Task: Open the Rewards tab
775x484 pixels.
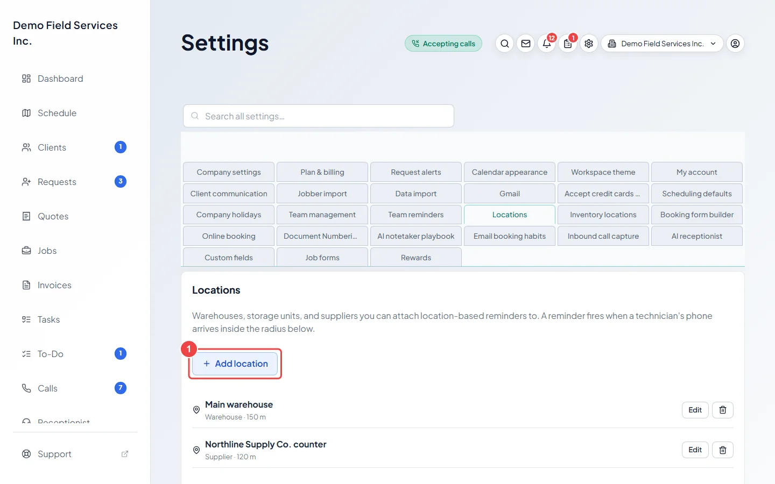Action: [416, 257]
